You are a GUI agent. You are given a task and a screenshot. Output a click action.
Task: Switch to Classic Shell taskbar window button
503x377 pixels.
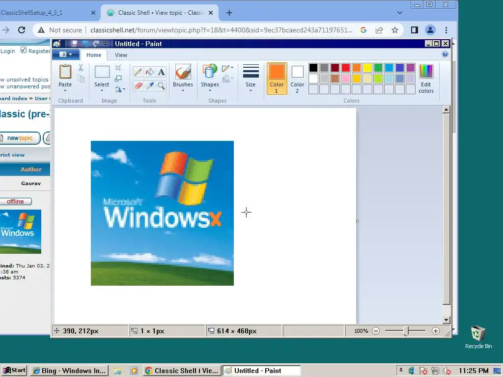click(182, 371)
